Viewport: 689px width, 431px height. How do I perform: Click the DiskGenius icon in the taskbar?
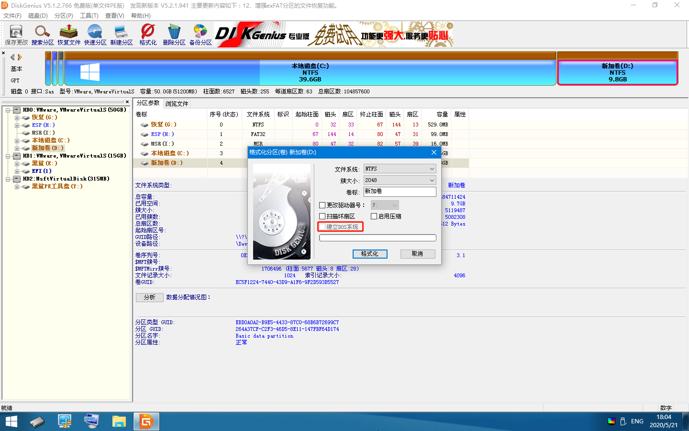tap(146, 421)
